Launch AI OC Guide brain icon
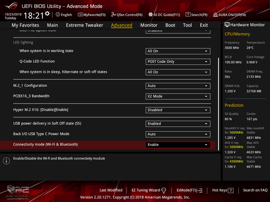The width and height of the screenshot is (270, 202). tap(151, 14)
